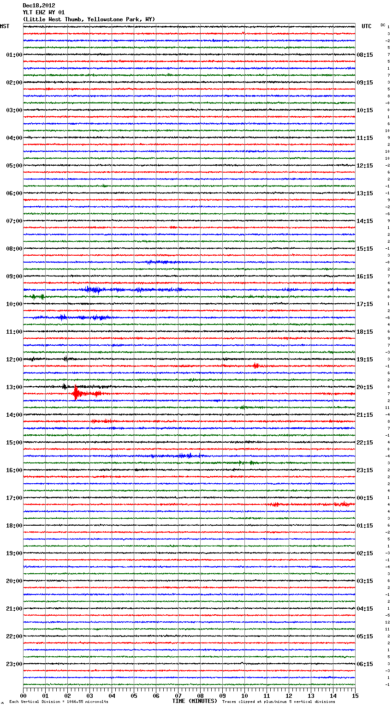Click the 22:15 UTC time label
392x708 pixels.
pos(365,443)
